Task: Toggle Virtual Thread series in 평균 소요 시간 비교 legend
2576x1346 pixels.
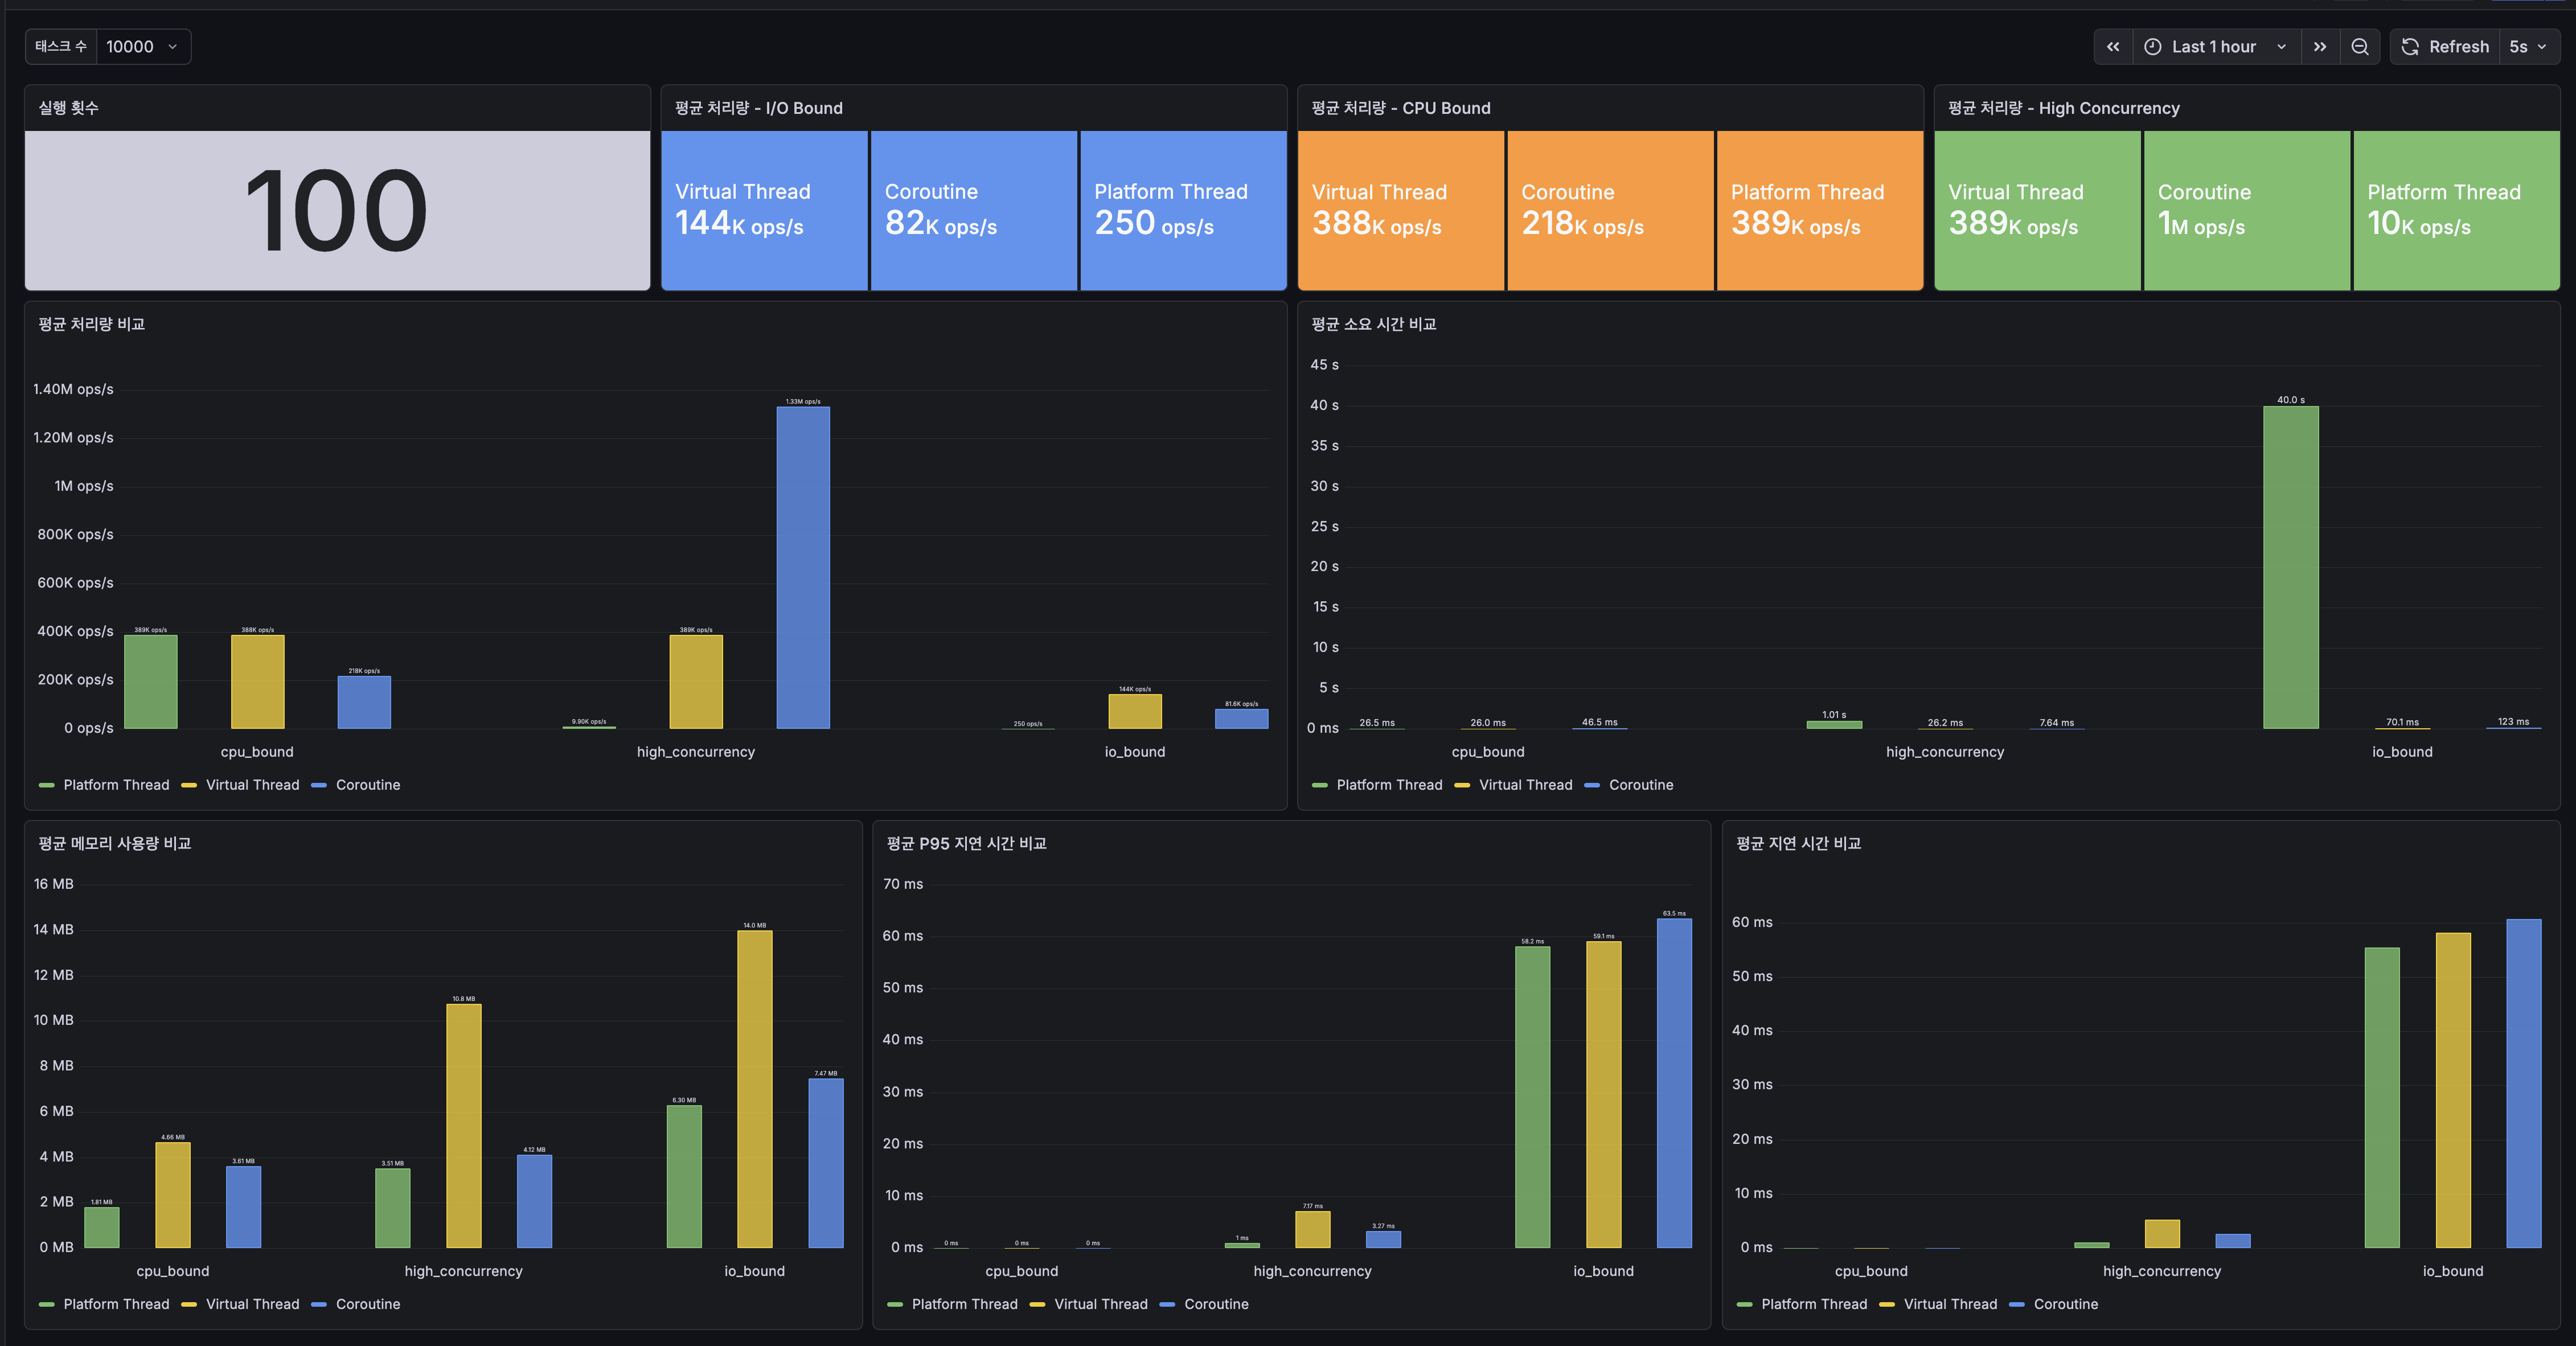Action: click(x=1525, y=785)
